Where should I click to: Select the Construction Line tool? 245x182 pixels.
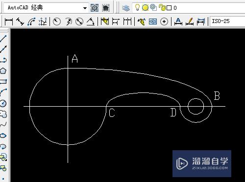pos(3,49)
